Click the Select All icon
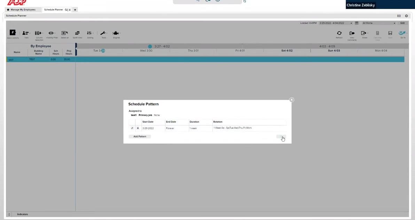 (64, 33)
